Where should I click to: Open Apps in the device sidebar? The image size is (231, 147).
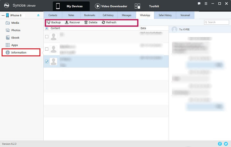(x=14, y=45)
